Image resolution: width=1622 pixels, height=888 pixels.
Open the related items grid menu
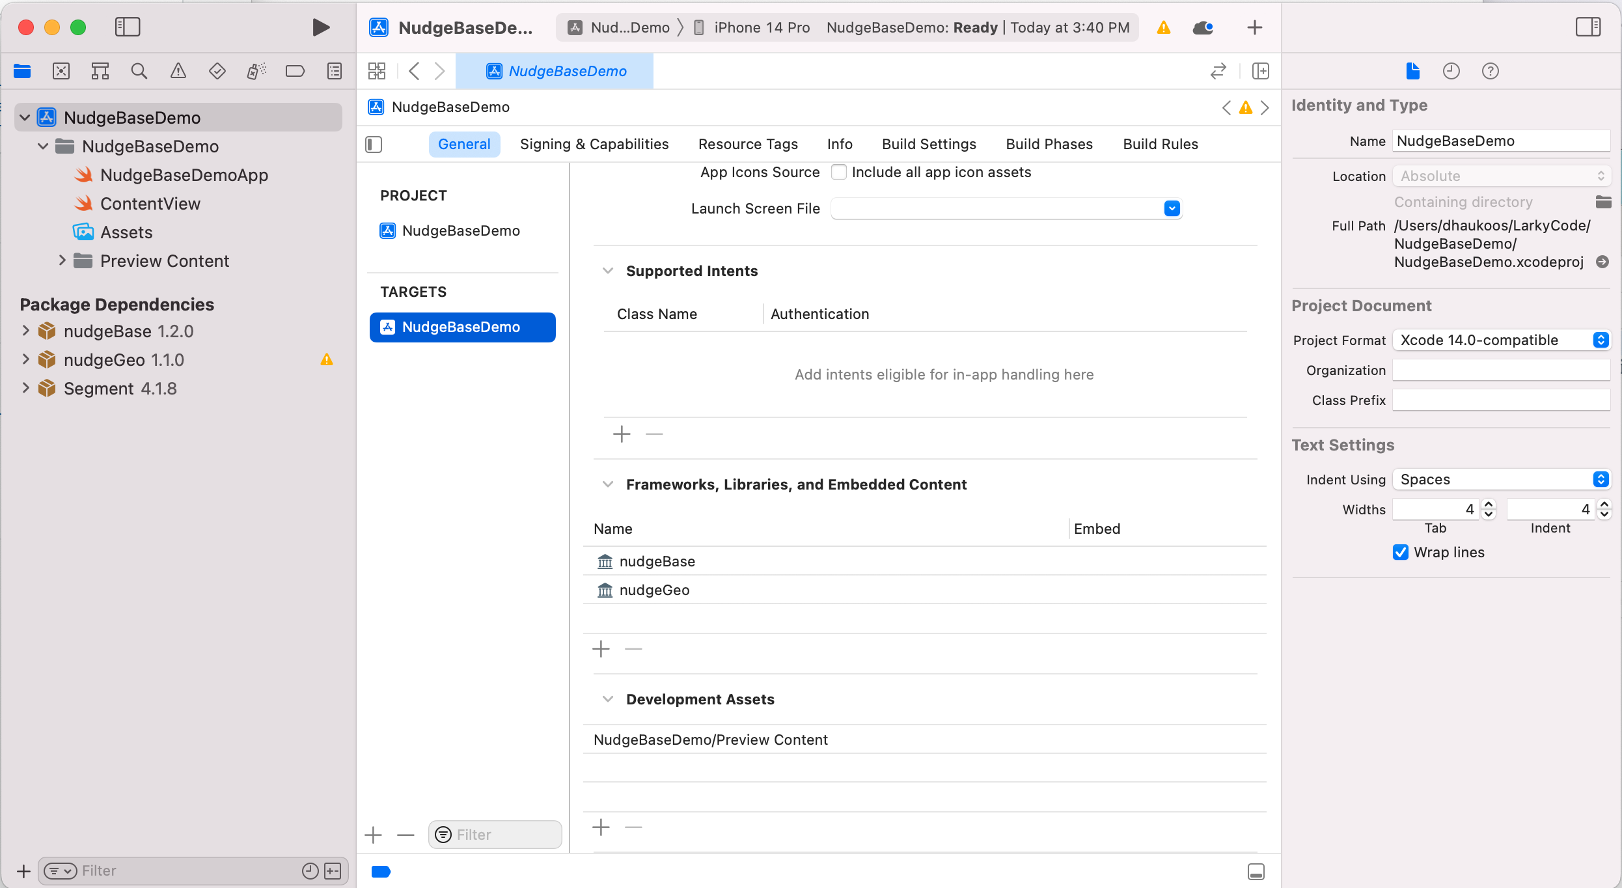click(377, 71)
